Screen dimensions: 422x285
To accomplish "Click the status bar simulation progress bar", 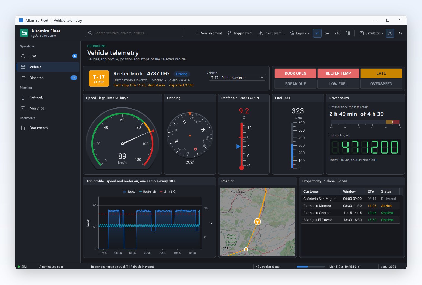I will 311,267.
